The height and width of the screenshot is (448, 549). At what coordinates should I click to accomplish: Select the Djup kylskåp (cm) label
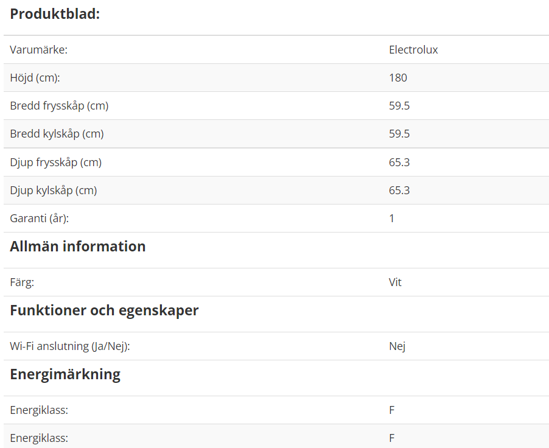pos(53,191)
